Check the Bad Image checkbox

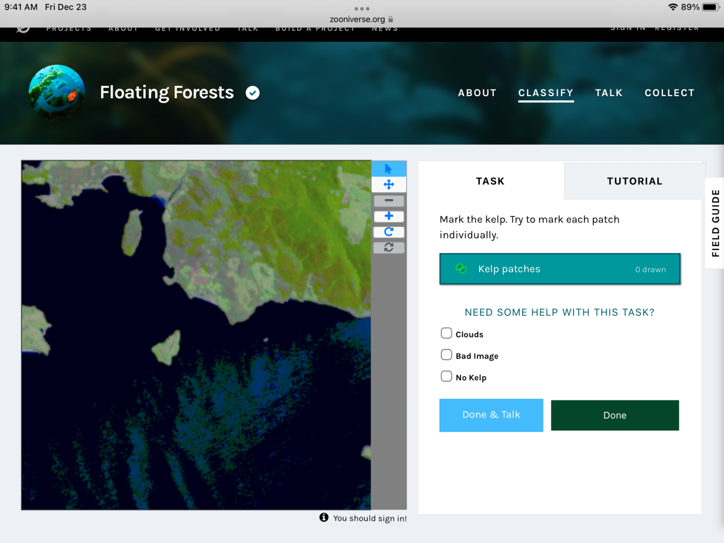446,355
